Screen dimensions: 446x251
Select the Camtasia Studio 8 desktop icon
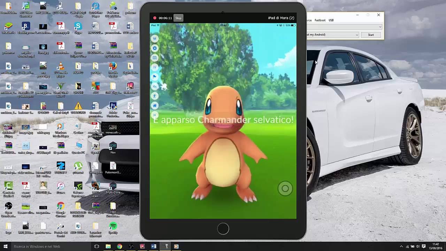[x=8, y=190]
